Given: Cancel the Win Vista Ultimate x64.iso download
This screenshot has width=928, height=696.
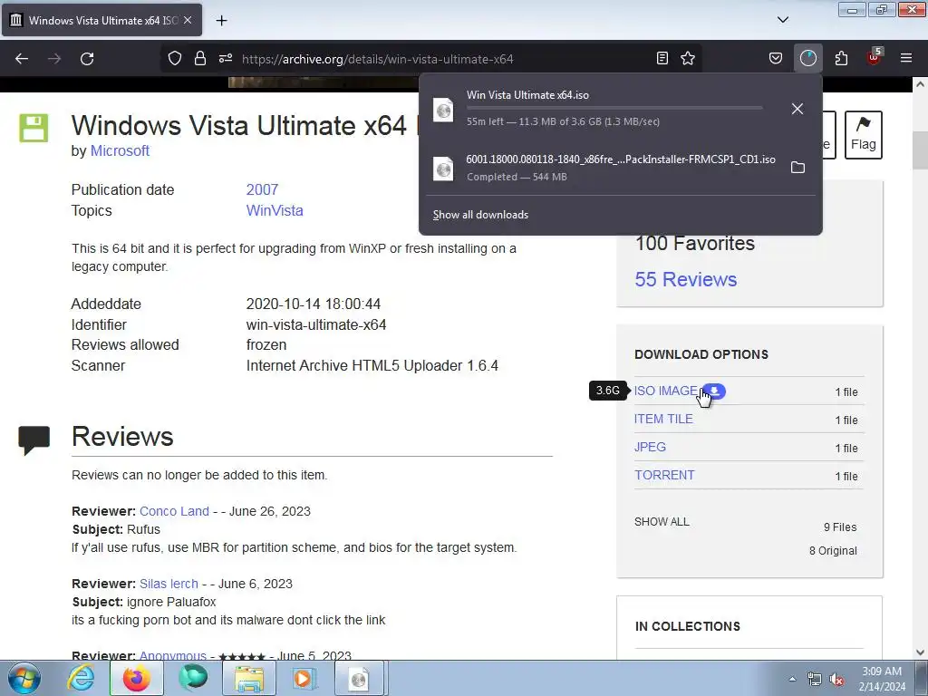Looking at the screenshot, I should [797, 109].
